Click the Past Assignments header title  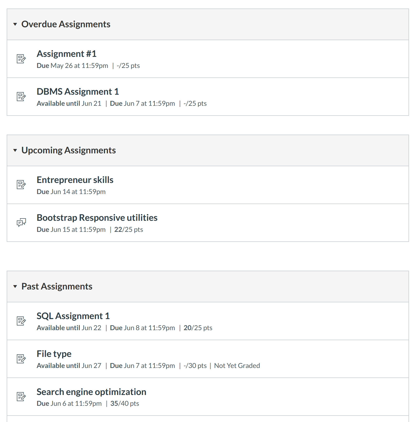[57, 286]
